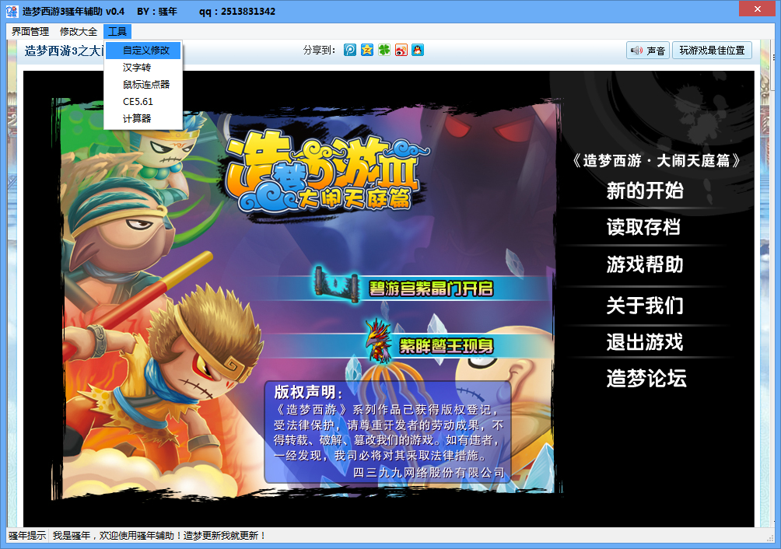This screenshot has width=781, height=549.
Task: Click the status message 我是骚年，欢迎使用骚年辅助
Action: click(159, 536)
